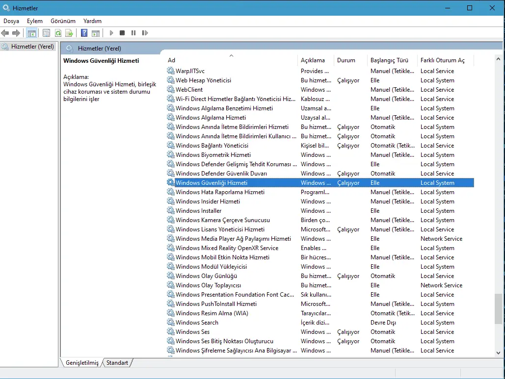This screenshot has width=505, height=379.
Task: Click gear icon of Web Hesap Yöneticisi
Action: [170, 80]
